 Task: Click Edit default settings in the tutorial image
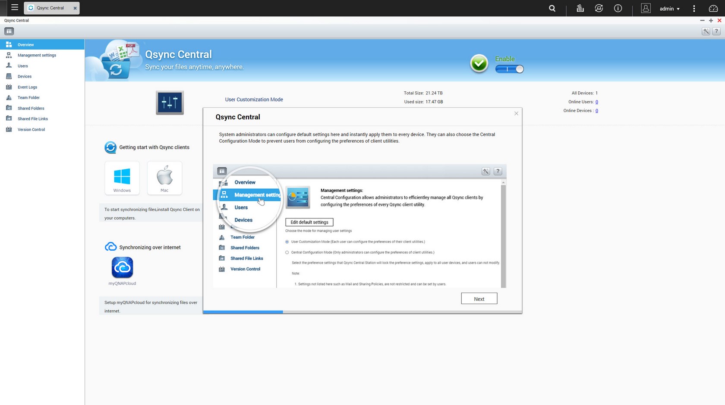[309, 222]
